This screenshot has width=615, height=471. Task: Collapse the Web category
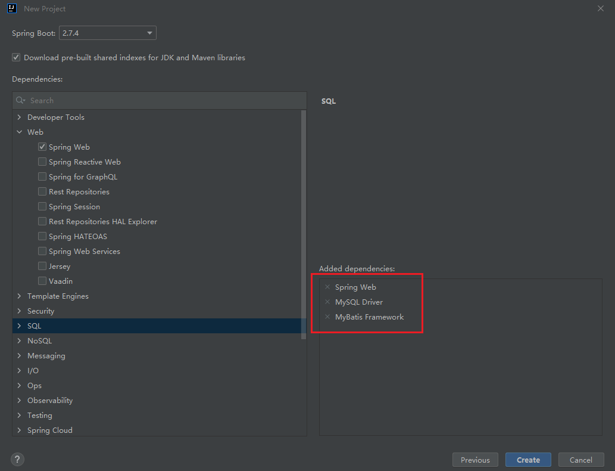tap(19, 132)
